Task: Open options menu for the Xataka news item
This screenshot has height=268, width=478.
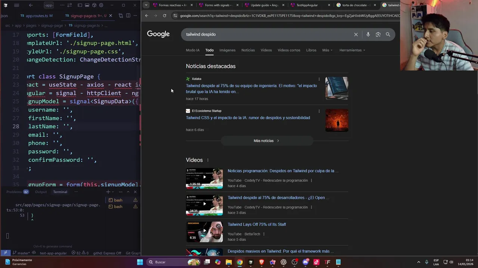Action: point(319,79)
